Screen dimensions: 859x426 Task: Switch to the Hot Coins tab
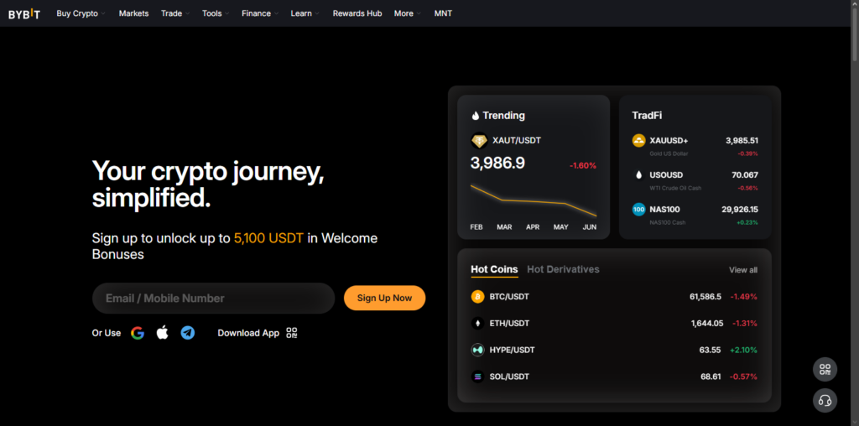pos(494,269)
